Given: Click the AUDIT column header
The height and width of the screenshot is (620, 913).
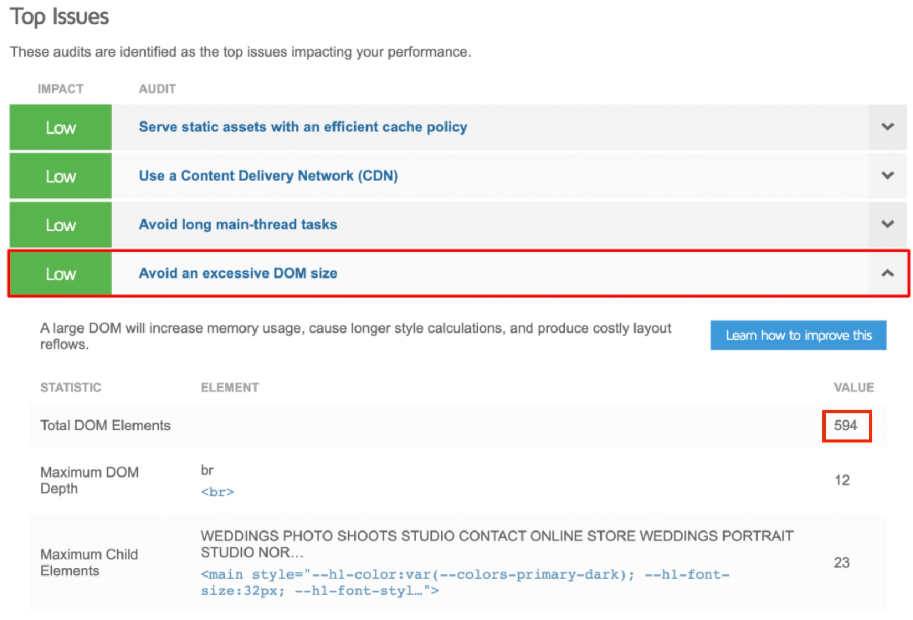Looking at the screenshot, I should click(x=156, y=88).
